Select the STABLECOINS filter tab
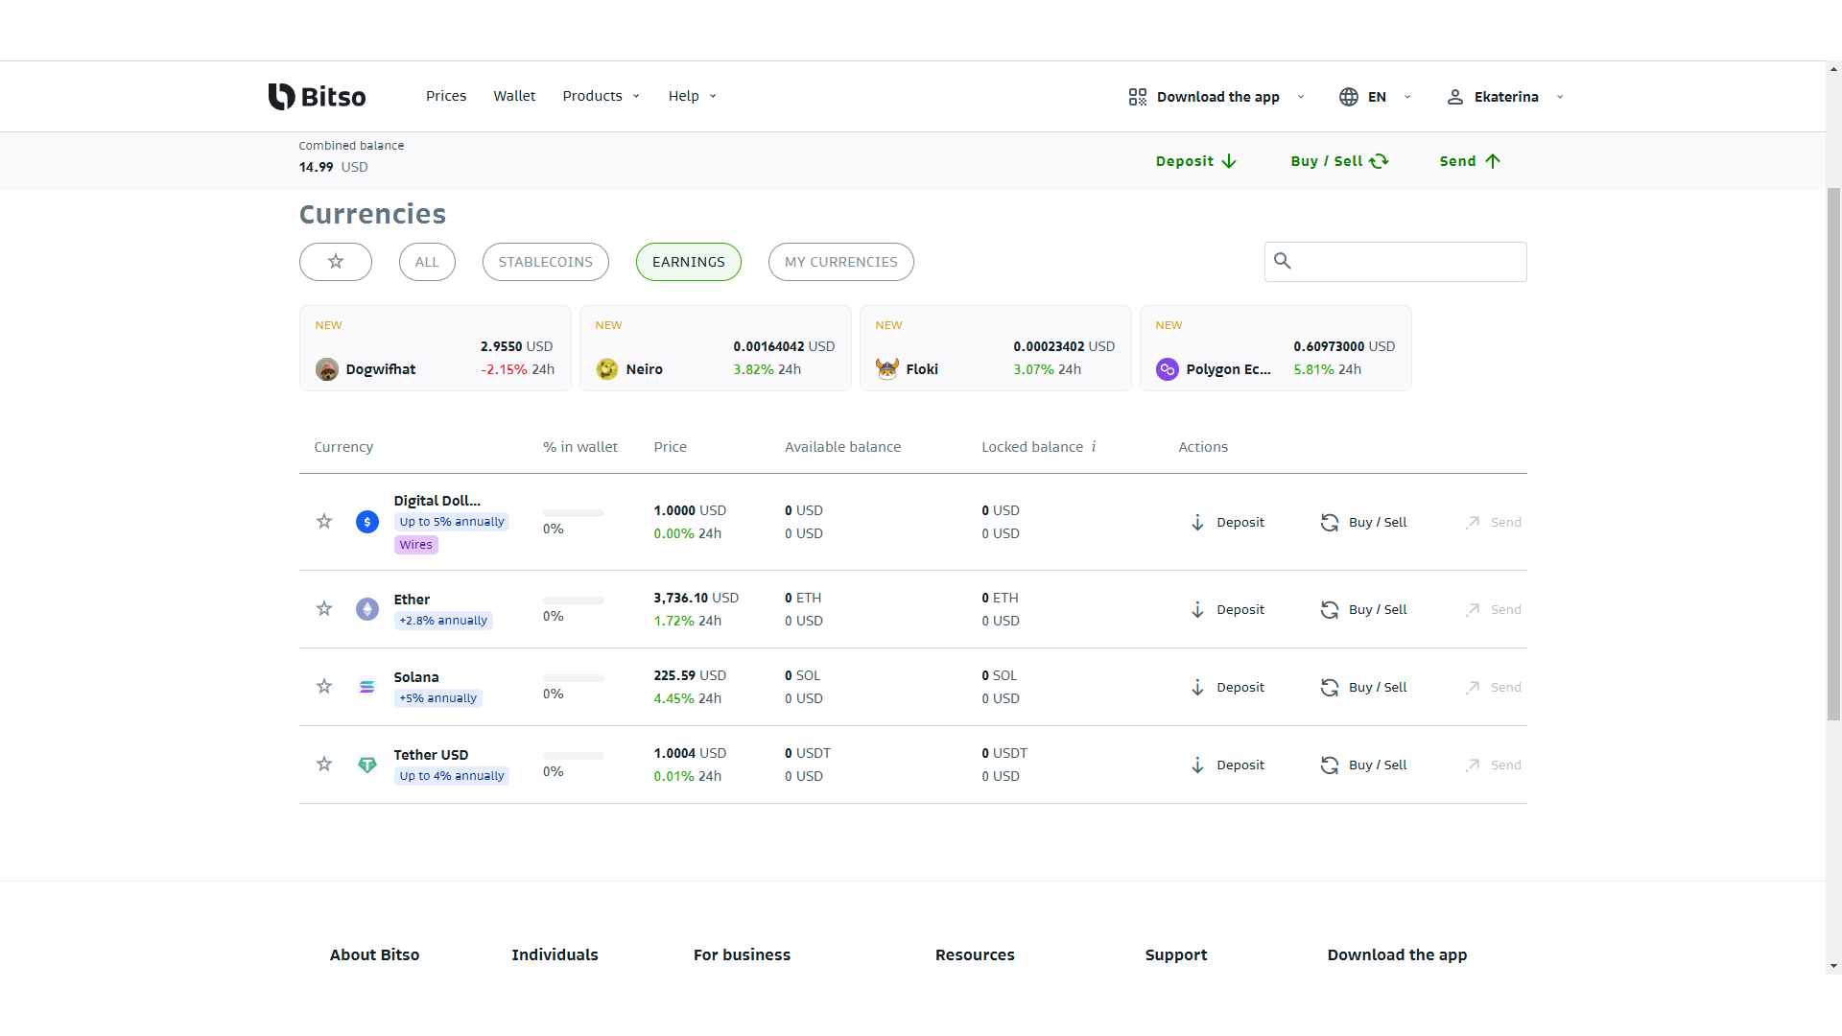The image size is (1842, 1036). [x=546, y=262]
